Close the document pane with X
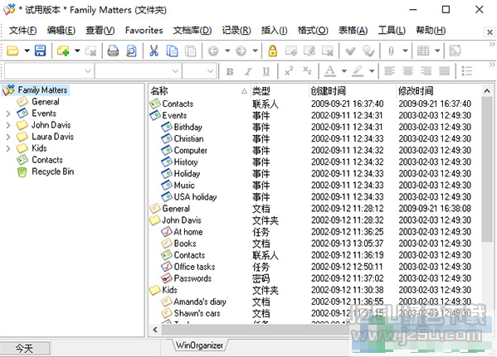The image size is (497, 357). click(x=490, y=32)
